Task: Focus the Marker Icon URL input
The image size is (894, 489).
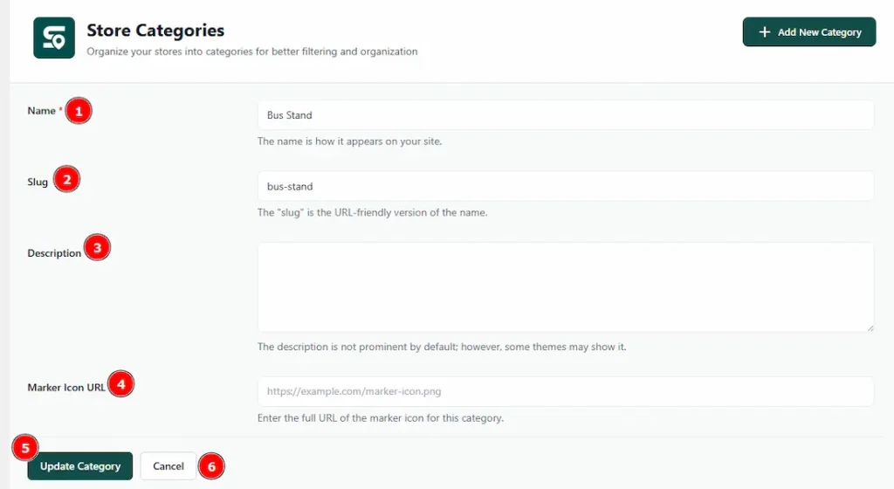Action: (x=566, y=392)
